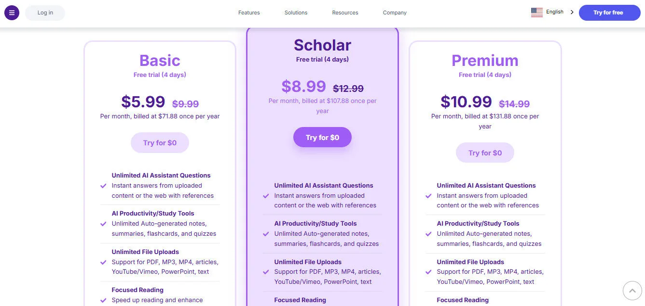Viewport: 645px width, 306px height.
Task: Click the American flag language icon
Action: point(536,13)
